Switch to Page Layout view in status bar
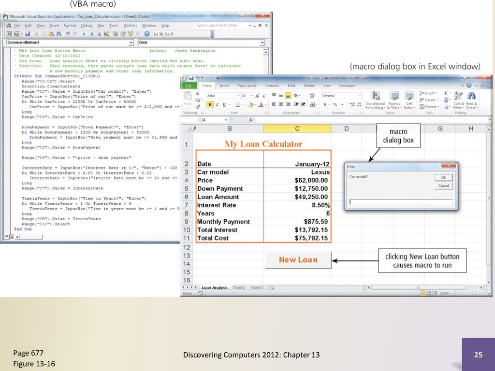495x371 pixels. (x=429, y=293)
